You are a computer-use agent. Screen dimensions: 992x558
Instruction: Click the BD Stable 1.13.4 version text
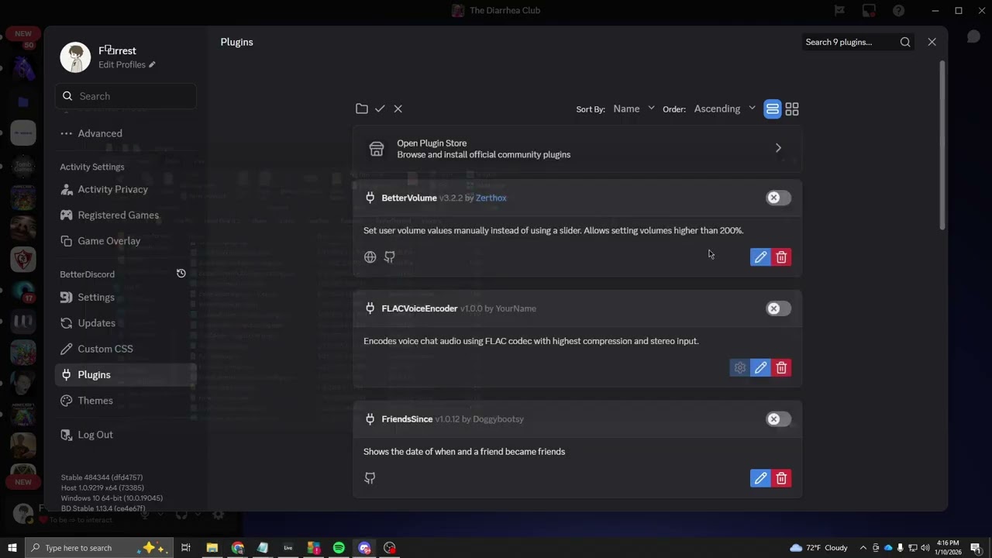point(103,508)
